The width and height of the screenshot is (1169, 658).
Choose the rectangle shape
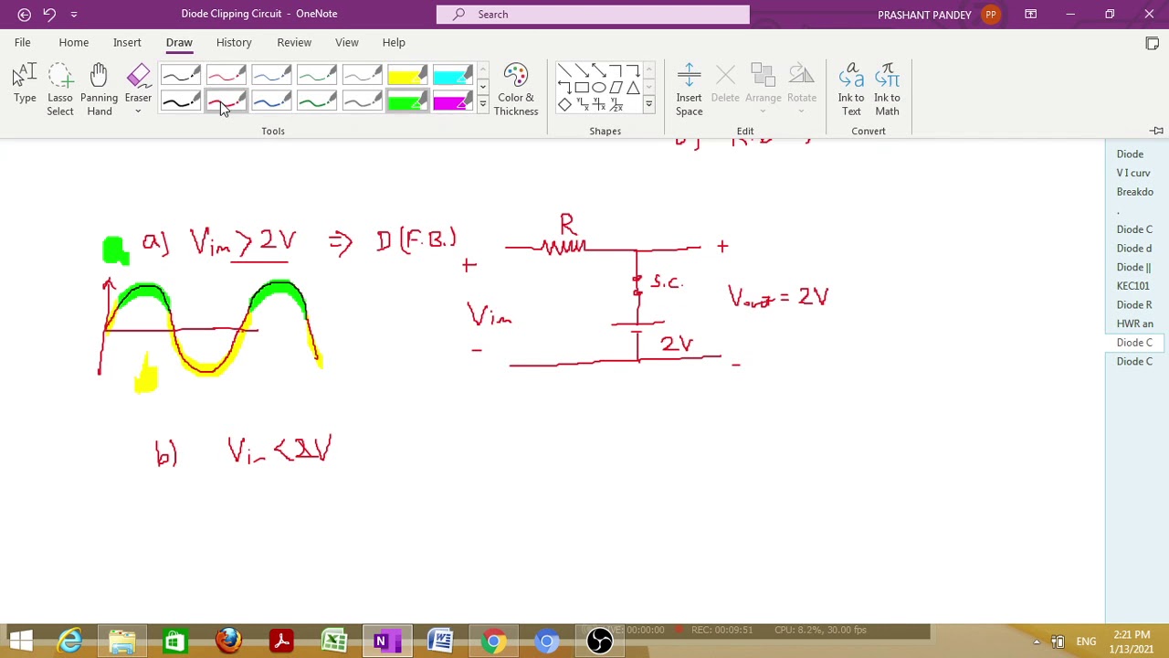[582, 88]
